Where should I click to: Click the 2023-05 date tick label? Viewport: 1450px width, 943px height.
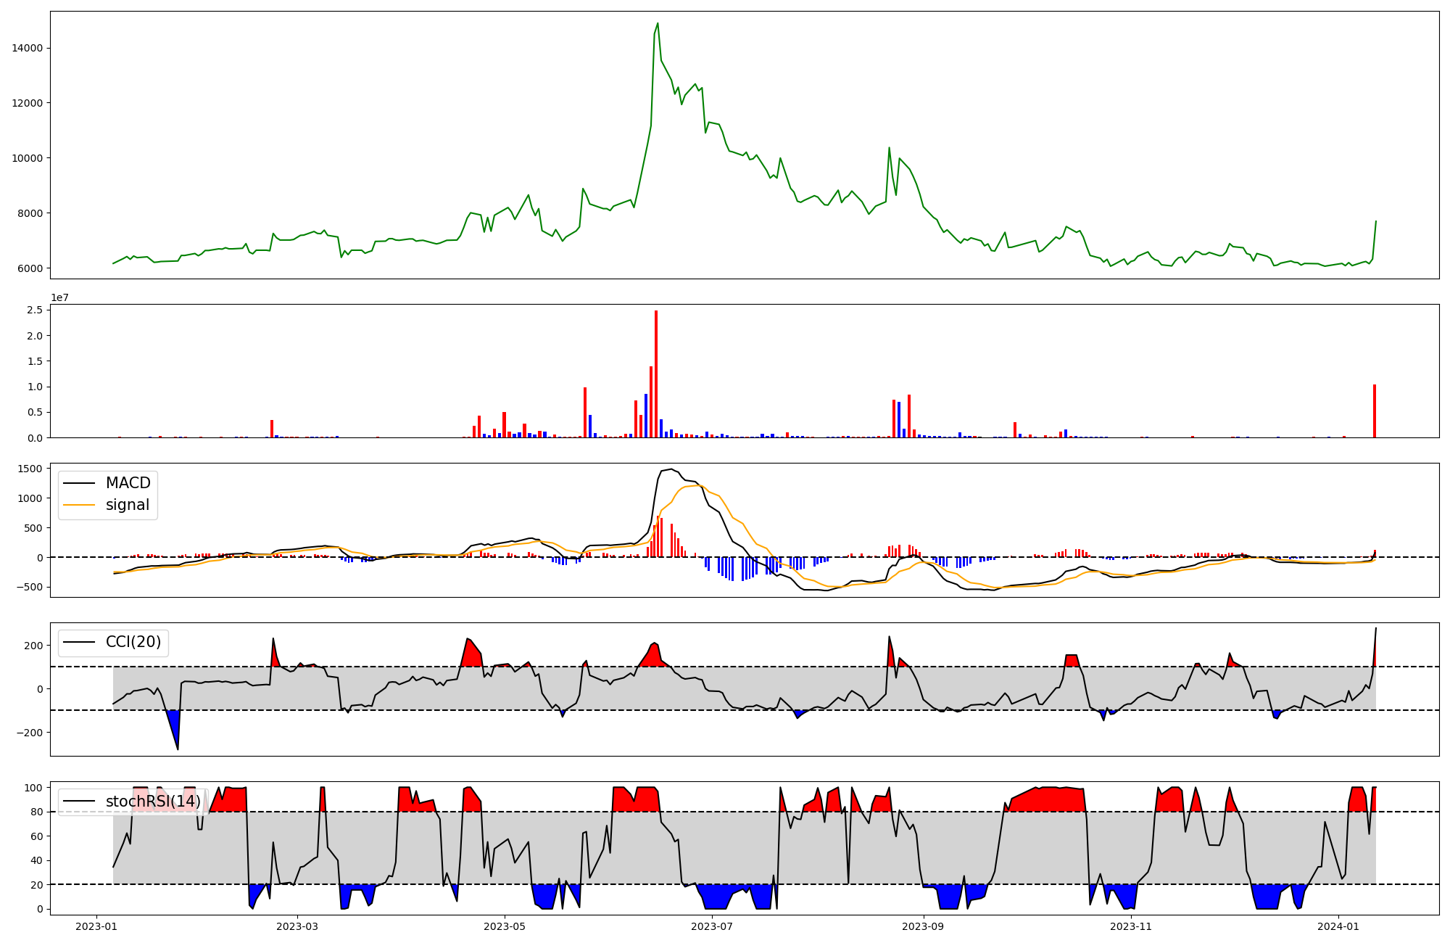[505, 926]
